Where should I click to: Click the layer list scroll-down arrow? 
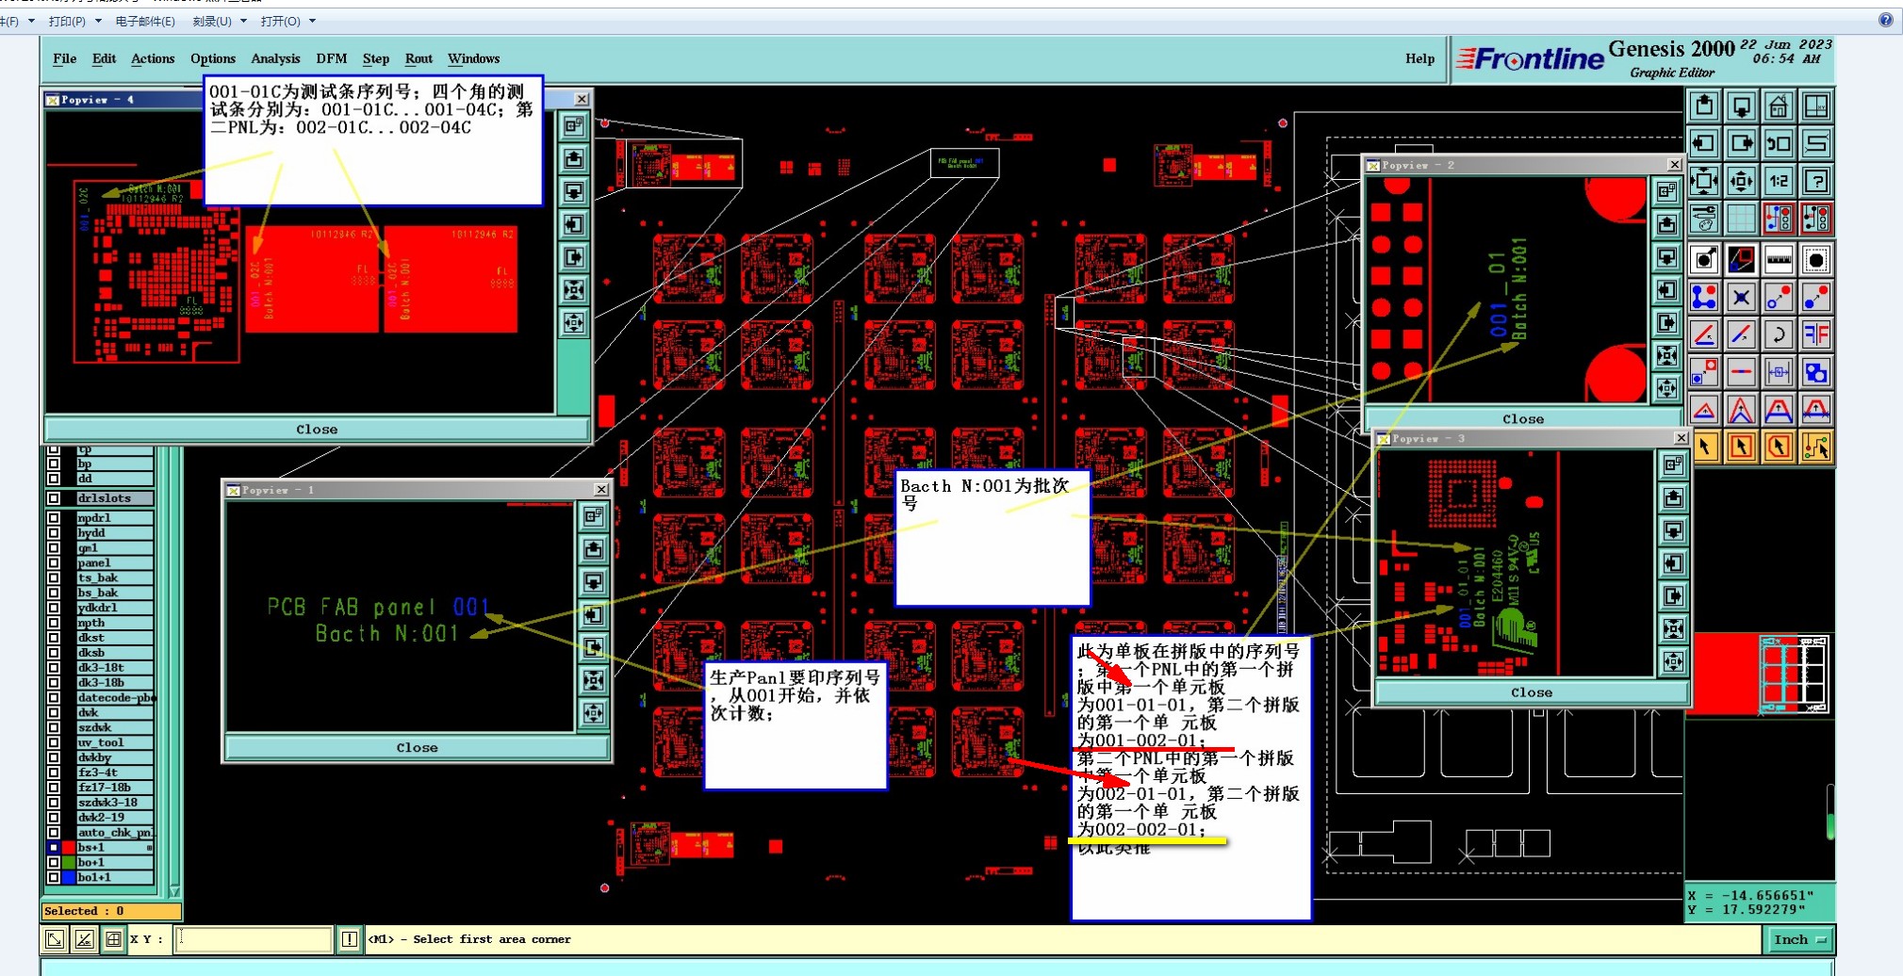point(174,890)
